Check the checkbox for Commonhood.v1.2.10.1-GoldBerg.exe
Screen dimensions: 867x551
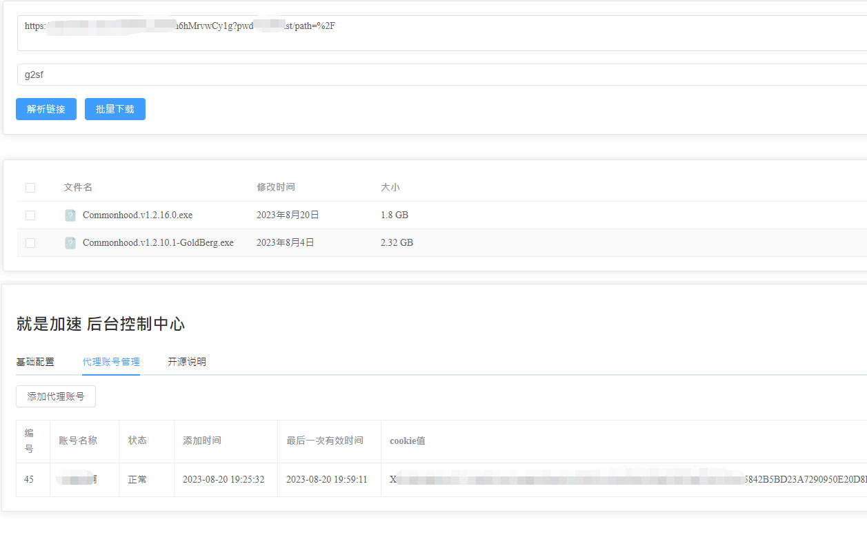pyautogui.click(x=30, y=242)
